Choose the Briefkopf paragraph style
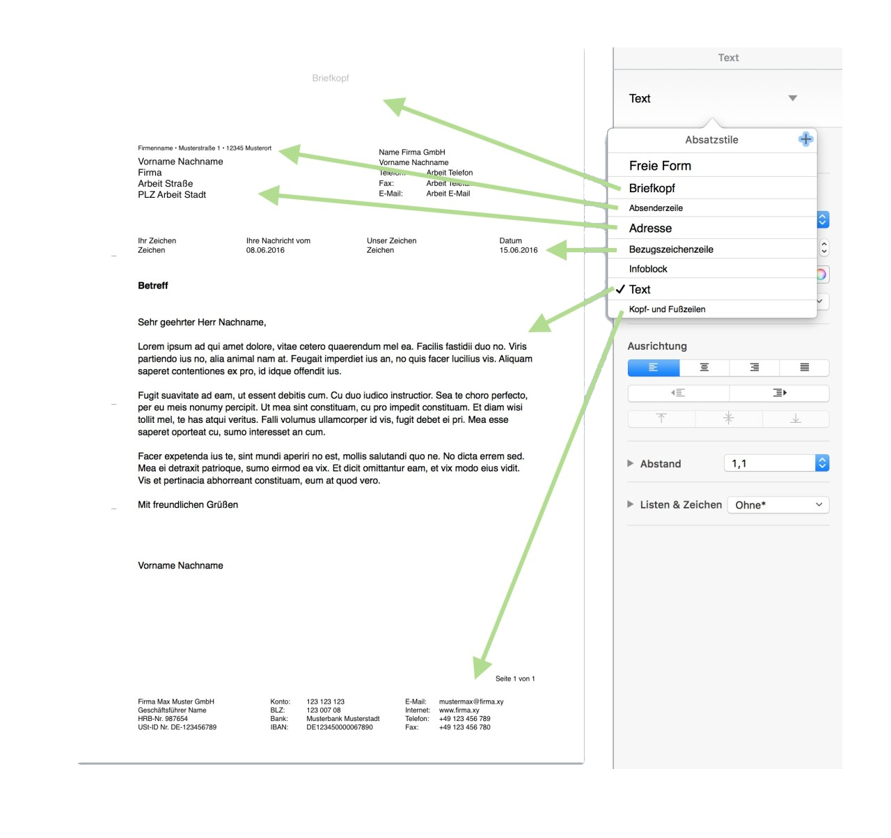 tap(652, 188)
